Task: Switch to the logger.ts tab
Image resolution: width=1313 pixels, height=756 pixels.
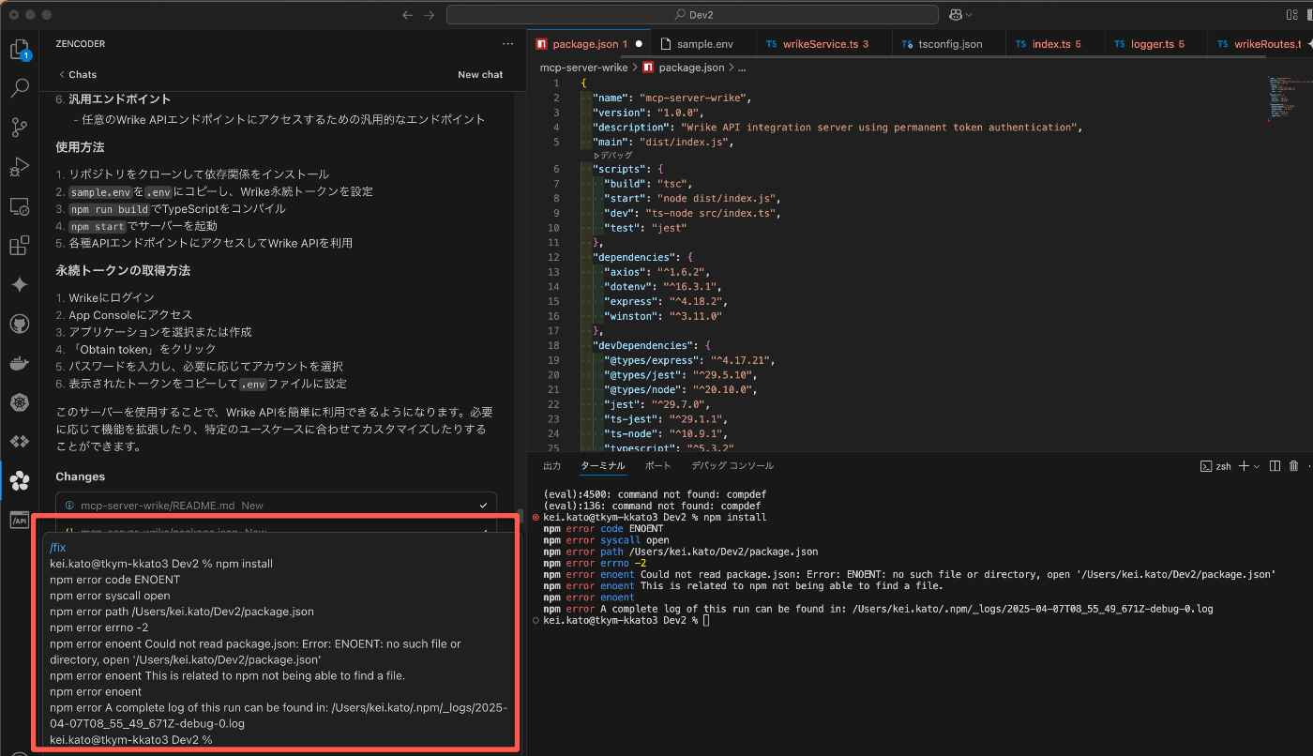Action: [x=1157, y=43]
